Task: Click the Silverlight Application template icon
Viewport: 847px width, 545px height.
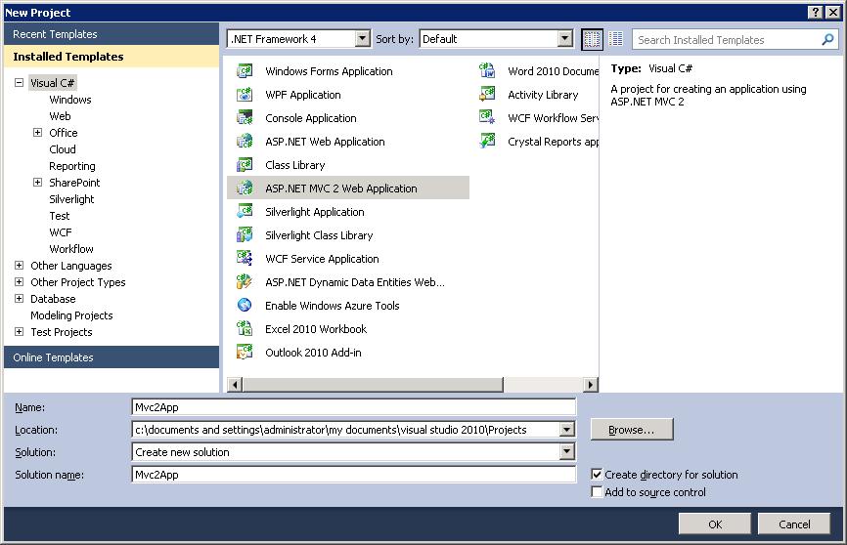Action: (245, 212)
